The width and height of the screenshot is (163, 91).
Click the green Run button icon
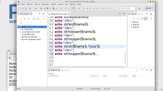[x=47, y=8]
